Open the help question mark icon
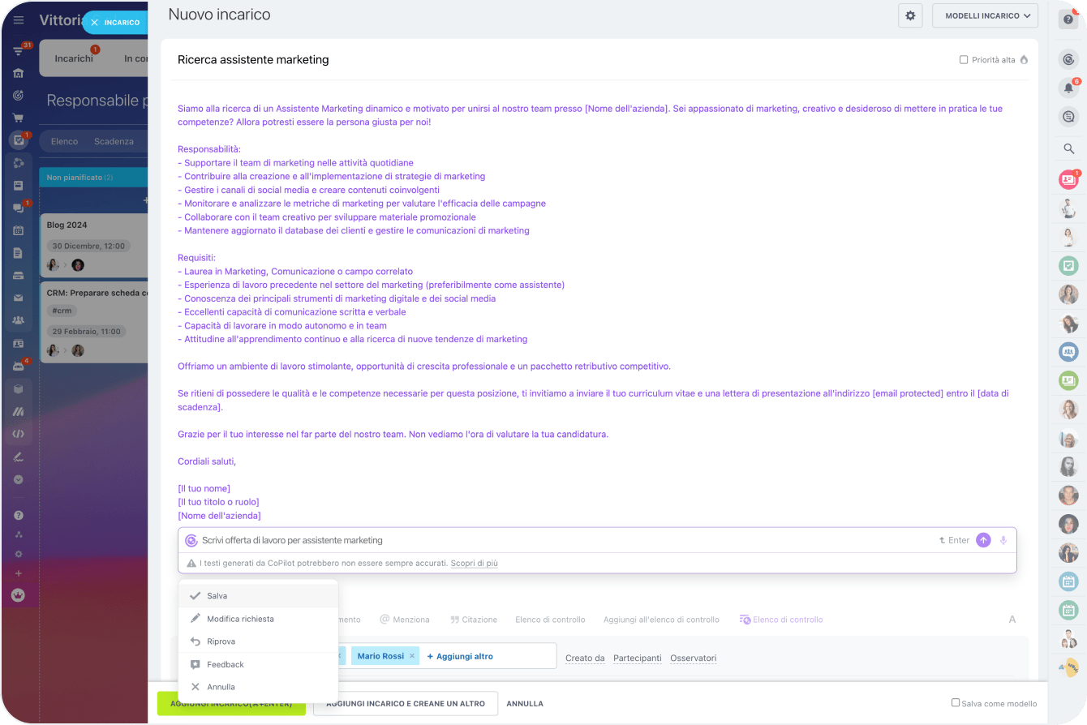1087x725 pixels. point(1068,19)
